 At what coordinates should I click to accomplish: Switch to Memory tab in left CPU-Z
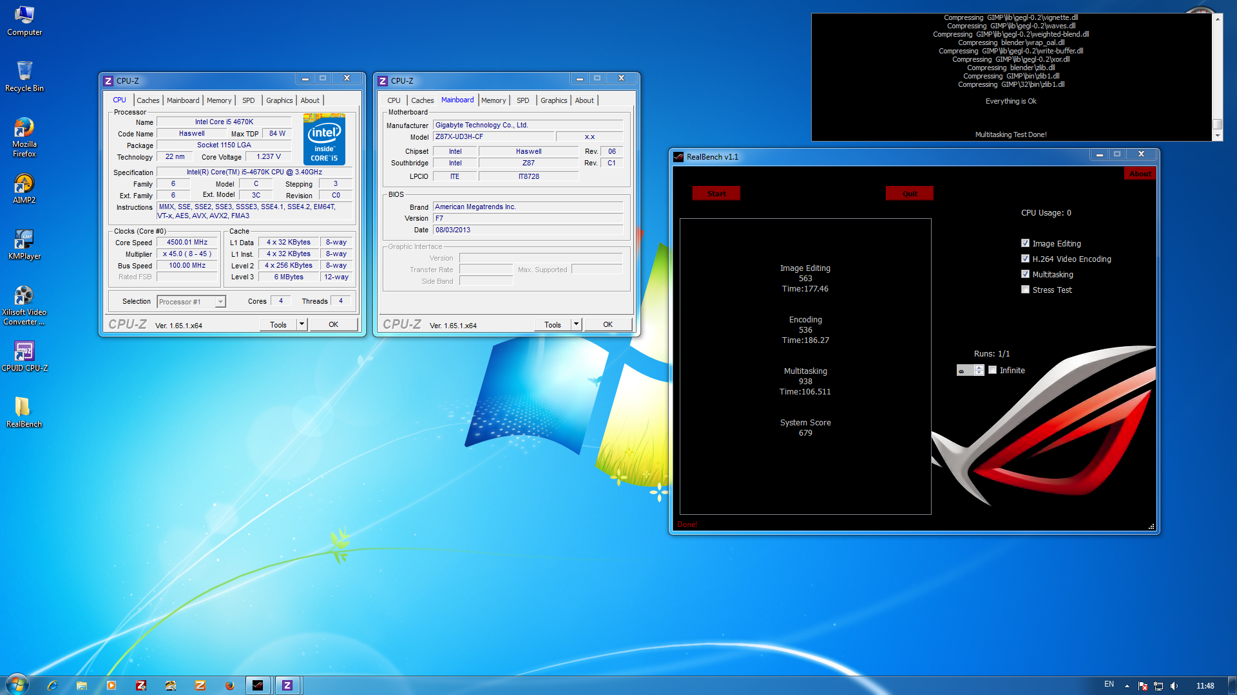(219, 100)
